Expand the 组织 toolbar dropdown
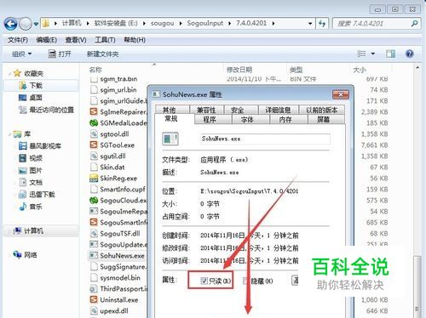This screenshot has width=426, height=318. pyautogui.click(x=21, y=54)
